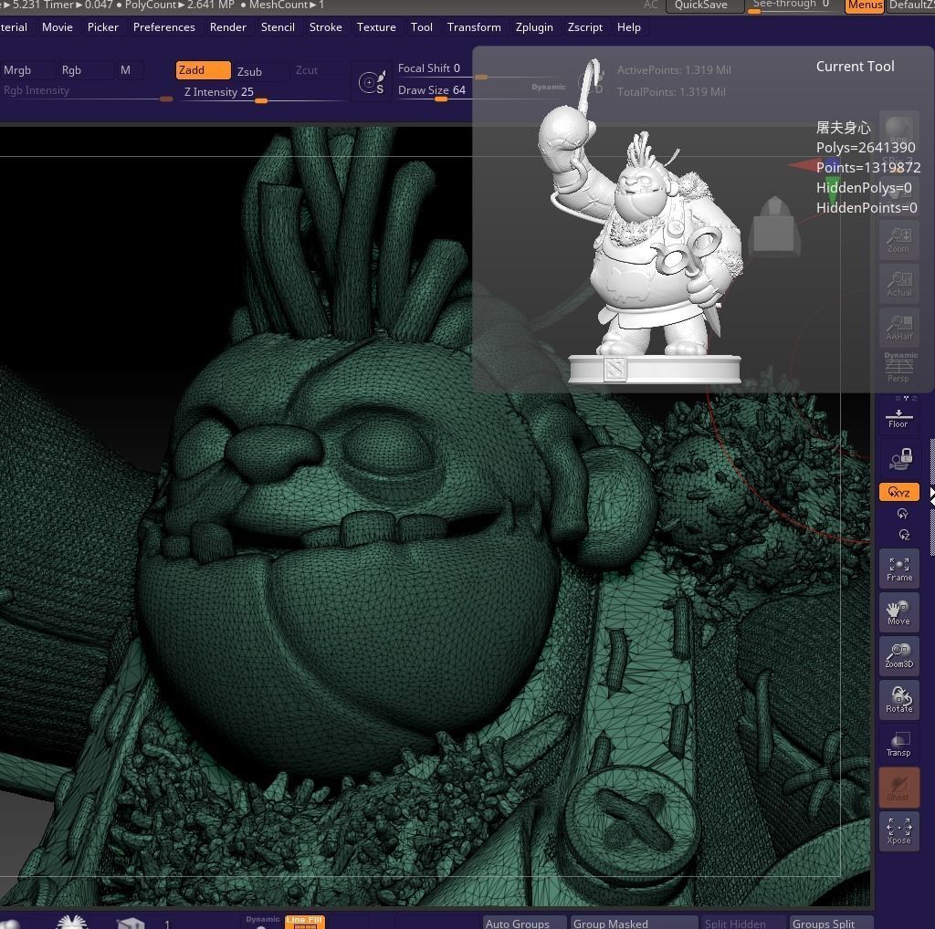This screenshot has width=935, height=929.
Task: Select the Move view icon
Action: pyautogui.click(x=898, y=612)
